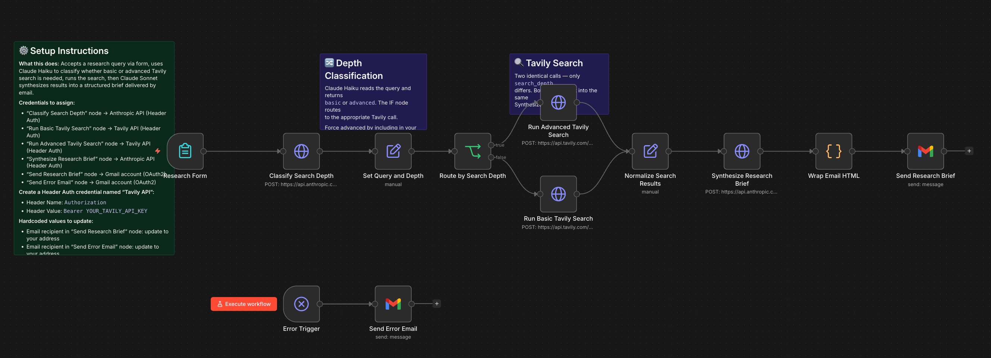
Task: Click 'Hardcoded values to update:' heading
Action: click(x=56, y=221)
